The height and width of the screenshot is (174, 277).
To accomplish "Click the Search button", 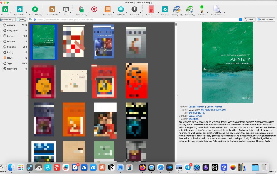I will 249,20.
